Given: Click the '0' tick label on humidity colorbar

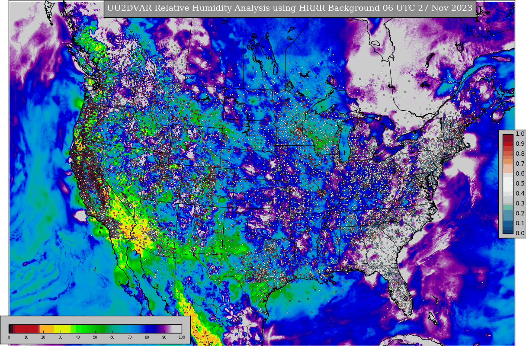Looking at the screenshot, I should pos(9,337).
